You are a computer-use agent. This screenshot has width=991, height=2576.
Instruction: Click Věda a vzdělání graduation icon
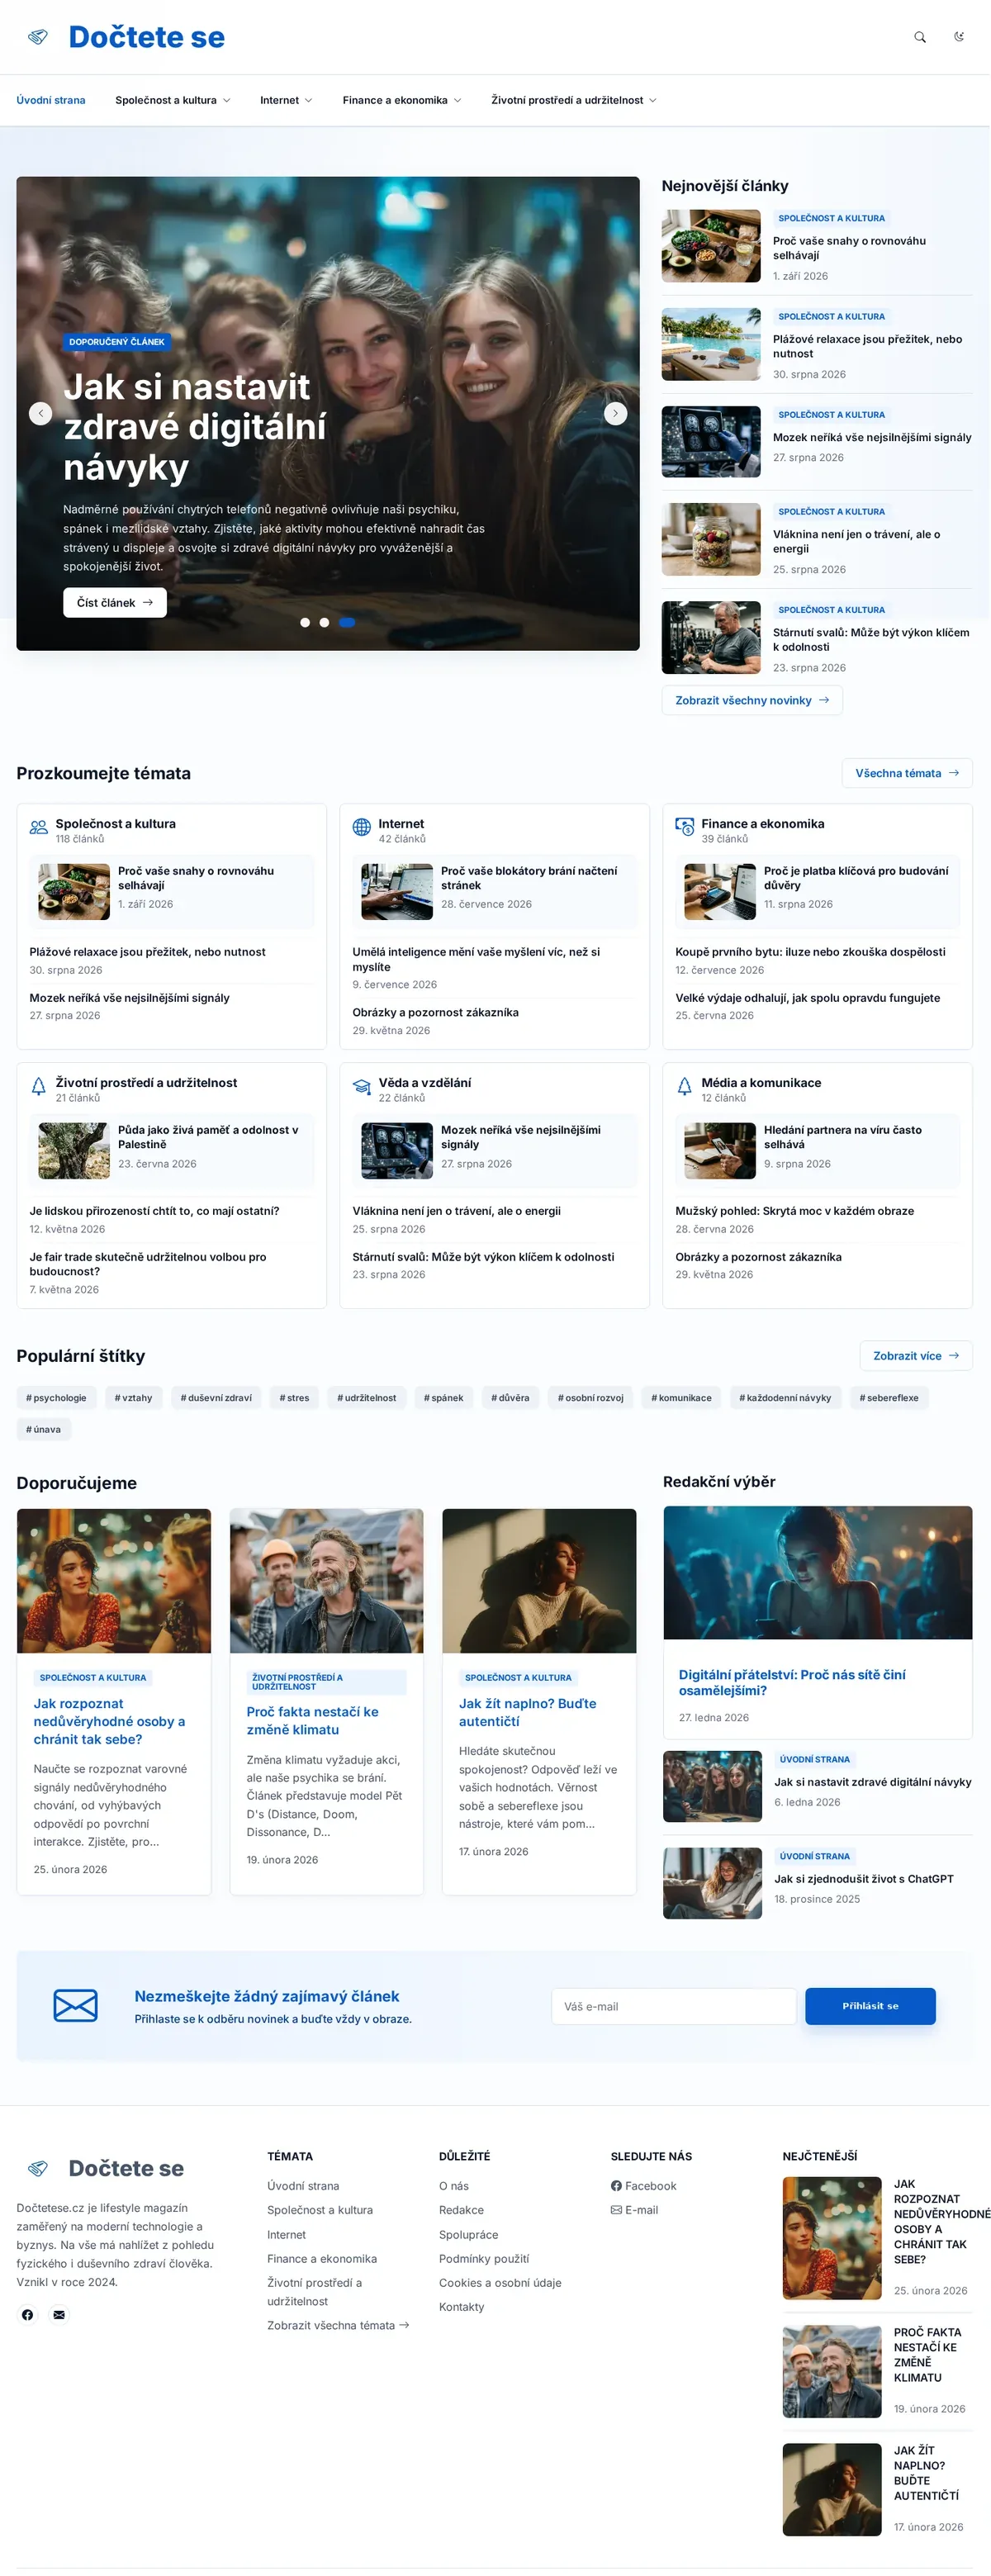click(362, 1086)
